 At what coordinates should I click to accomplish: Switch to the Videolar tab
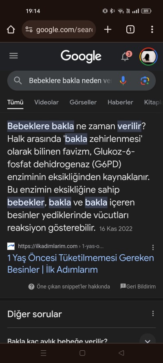[x=46, y=102]
